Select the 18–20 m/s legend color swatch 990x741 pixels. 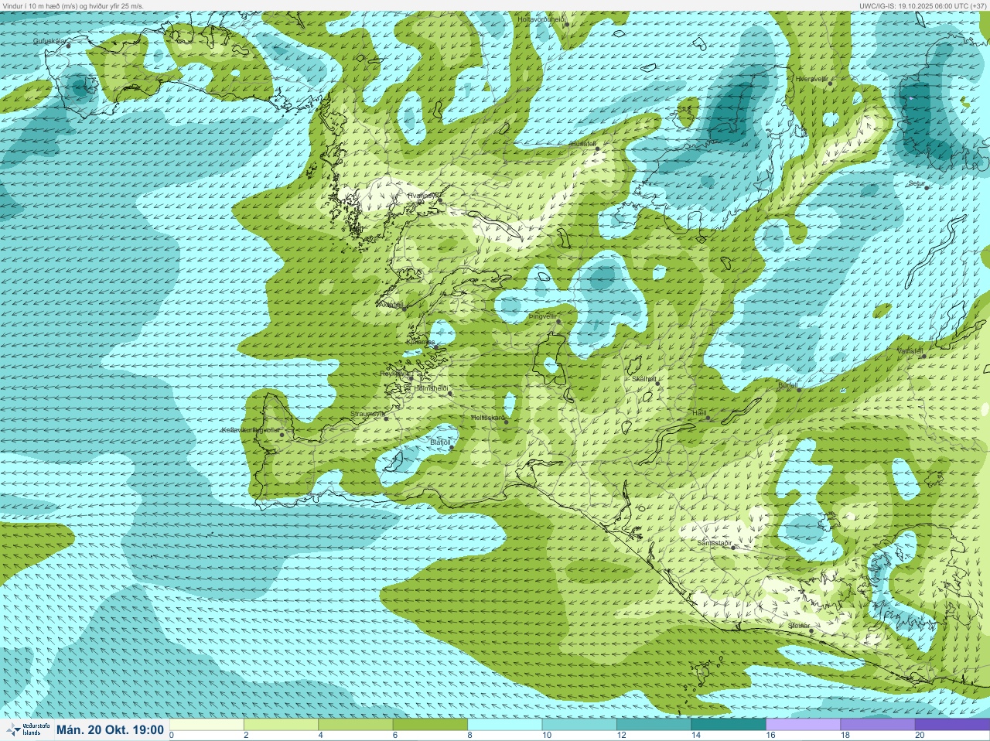click(877, 725)
